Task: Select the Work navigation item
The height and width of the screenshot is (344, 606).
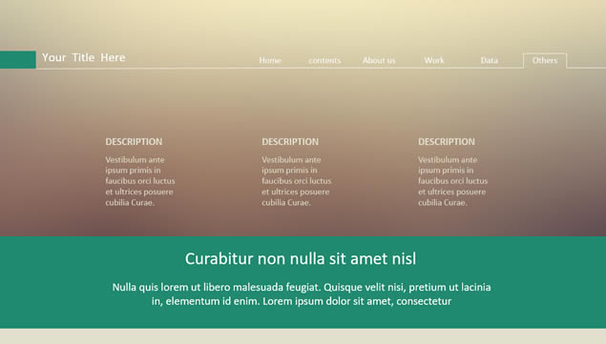Action: coord(434,60)
